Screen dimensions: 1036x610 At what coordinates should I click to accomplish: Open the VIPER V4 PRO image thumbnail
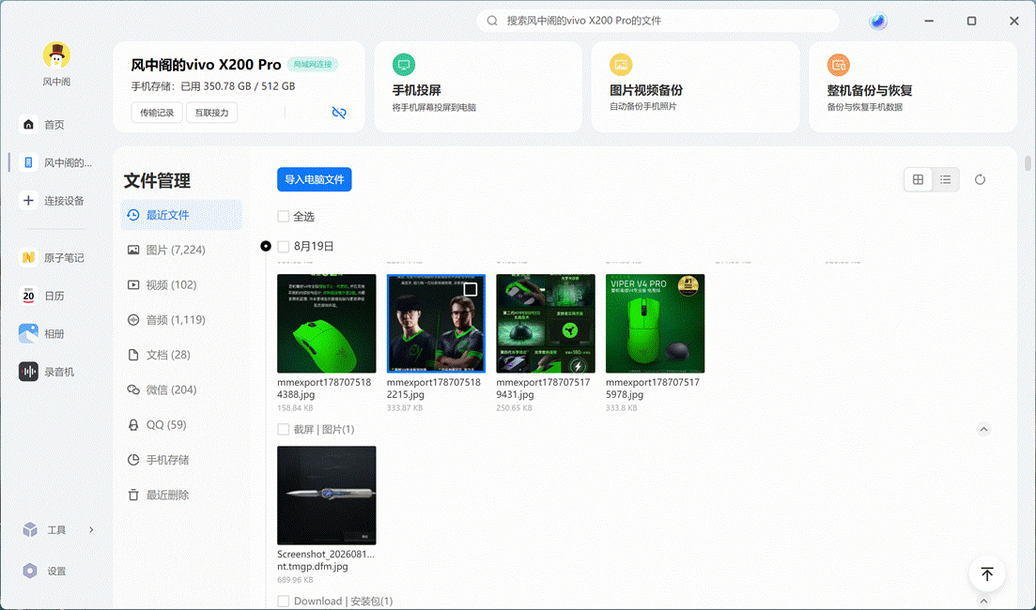tap(656, 324)
